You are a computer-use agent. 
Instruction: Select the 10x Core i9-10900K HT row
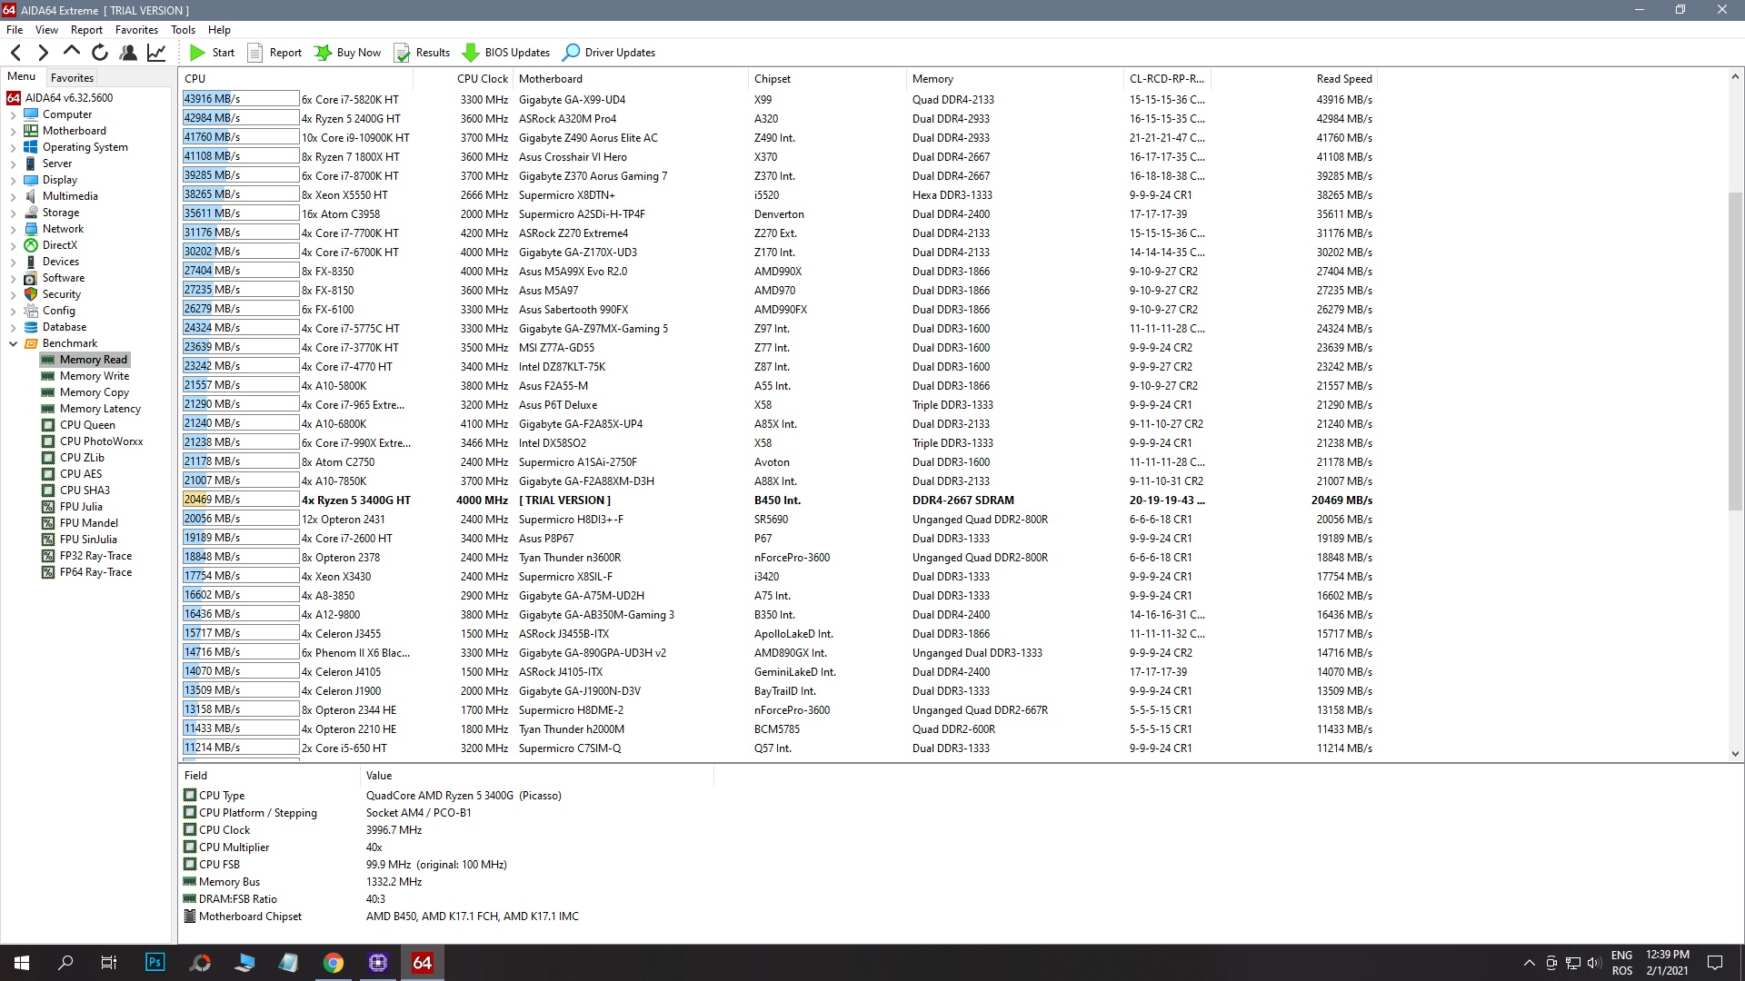click(778, 138)
